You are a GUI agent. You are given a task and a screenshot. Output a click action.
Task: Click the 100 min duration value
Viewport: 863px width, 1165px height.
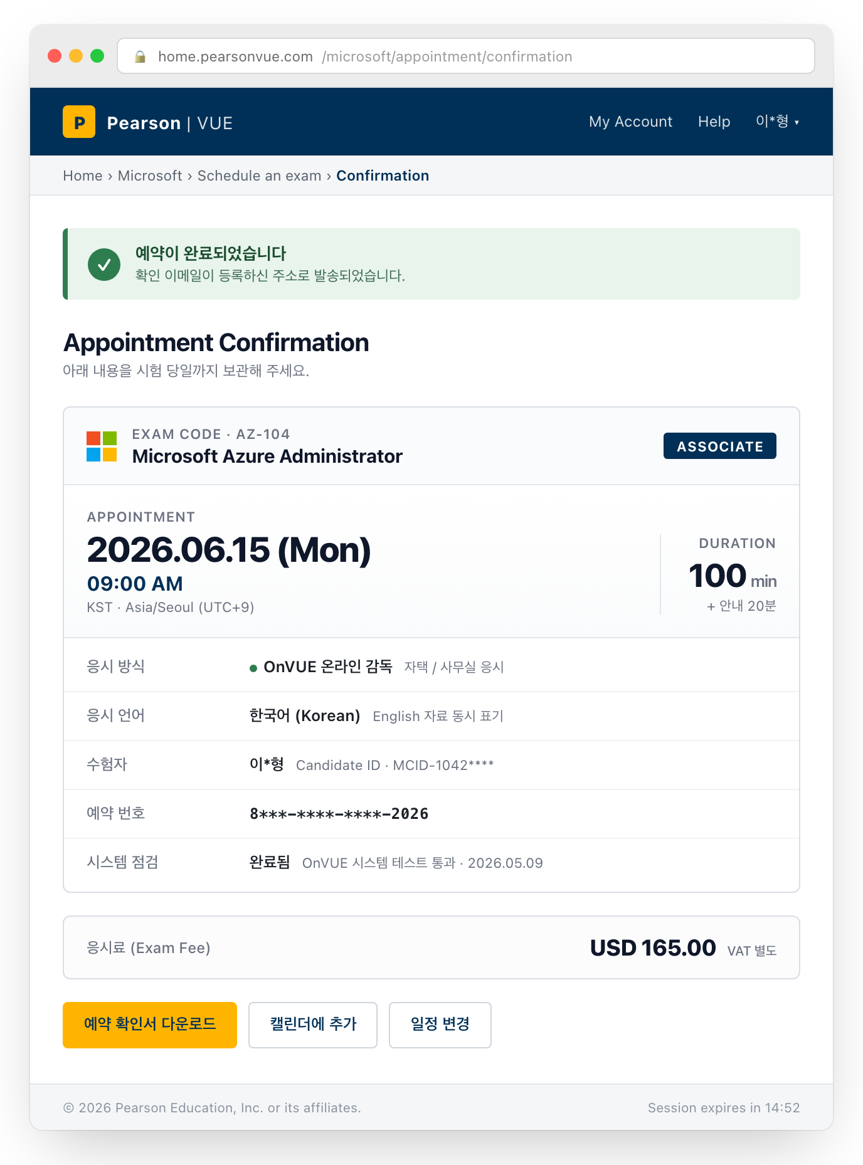point(733,576)
